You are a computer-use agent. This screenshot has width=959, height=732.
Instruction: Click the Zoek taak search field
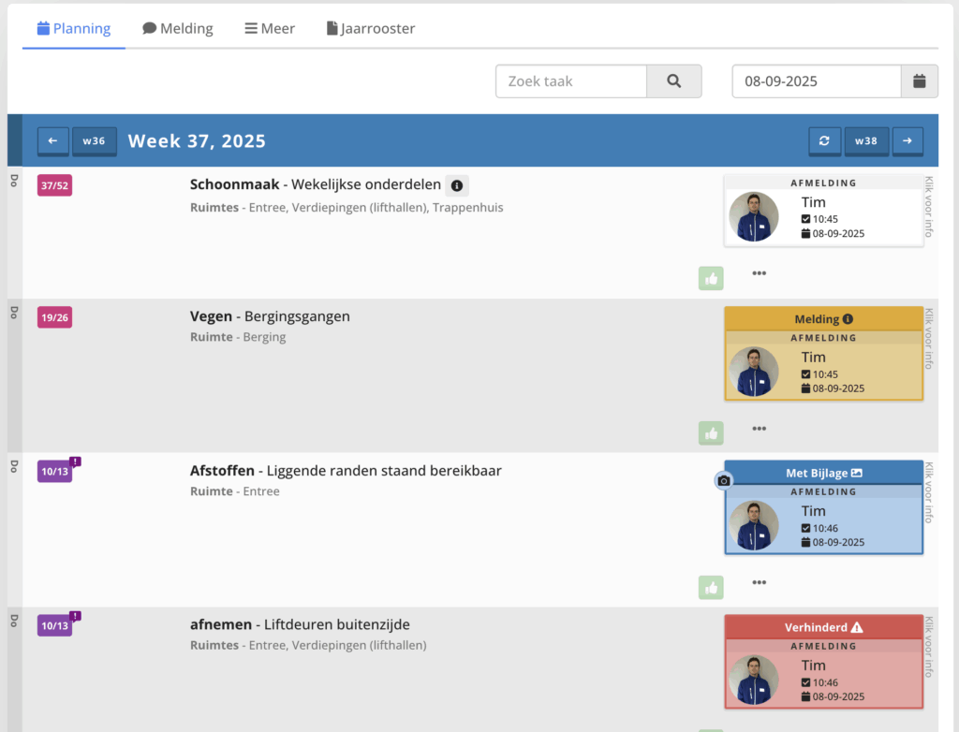(x=571, y=81)
